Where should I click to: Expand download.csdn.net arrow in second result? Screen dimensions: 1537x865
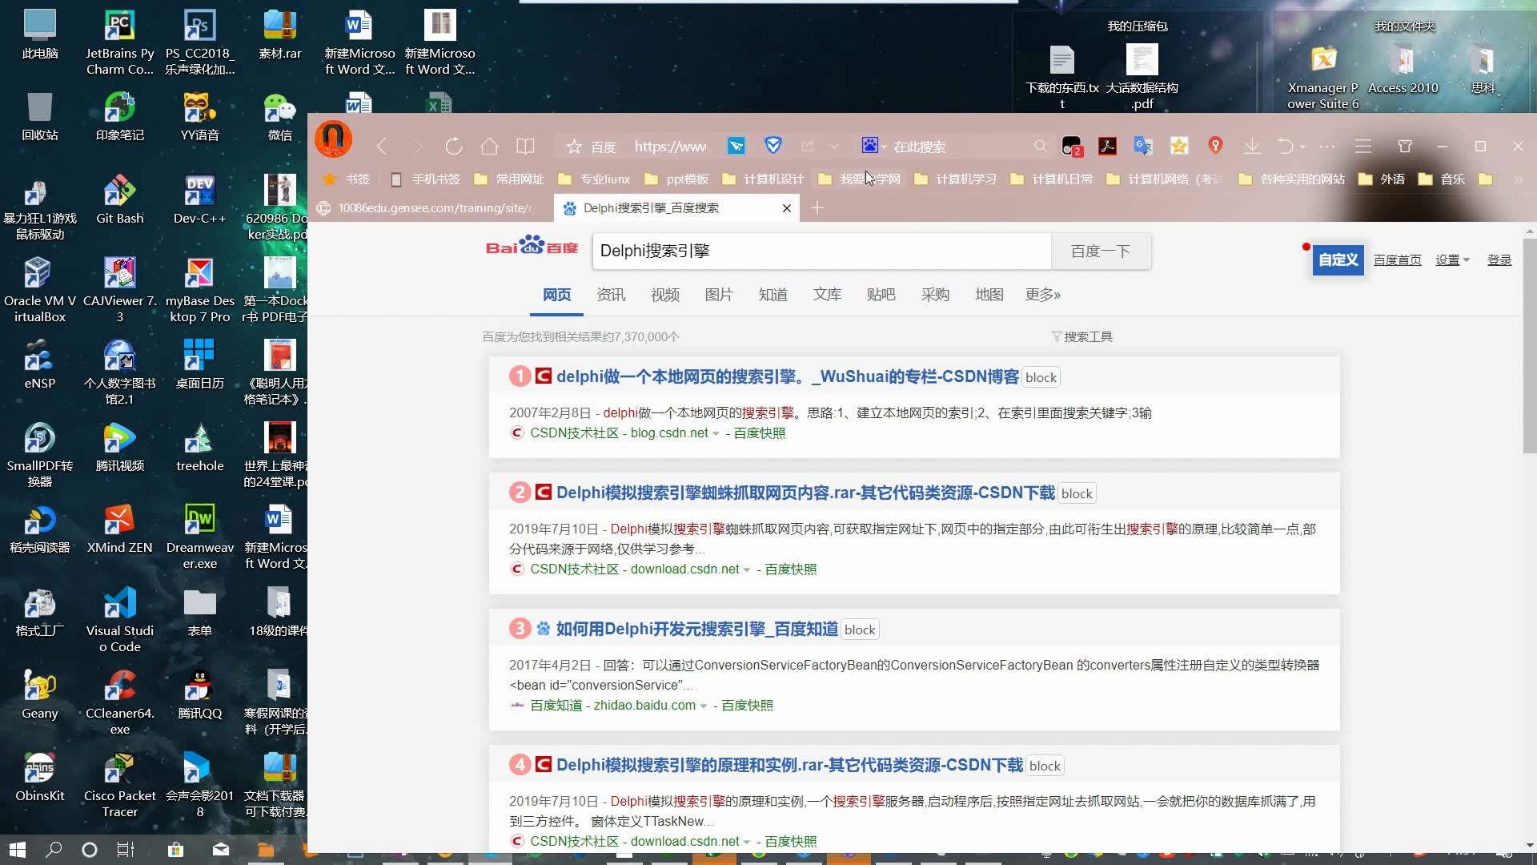coord(747,570)
